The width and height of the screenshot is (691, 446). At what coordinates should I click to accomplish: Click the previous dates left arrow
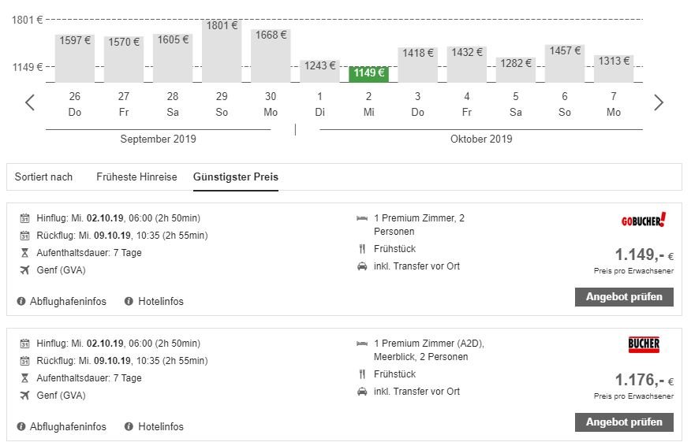(30, 102)
